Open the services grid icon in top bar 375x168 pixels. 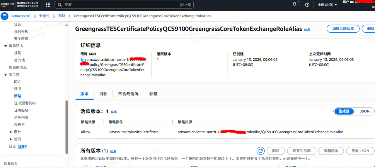click(x=48, y=4)
